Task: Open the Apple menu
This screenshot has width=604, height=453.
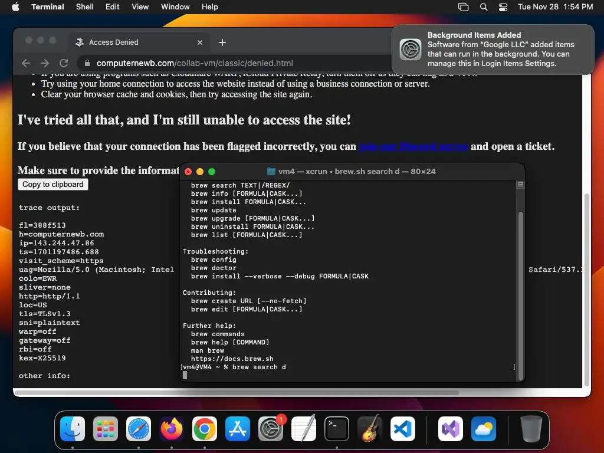Action: [x=15, y=6]
